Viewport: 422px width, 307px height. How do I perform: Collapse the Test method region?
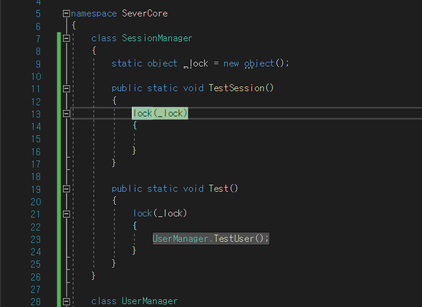pyautogui.click(x=66, y=189)
